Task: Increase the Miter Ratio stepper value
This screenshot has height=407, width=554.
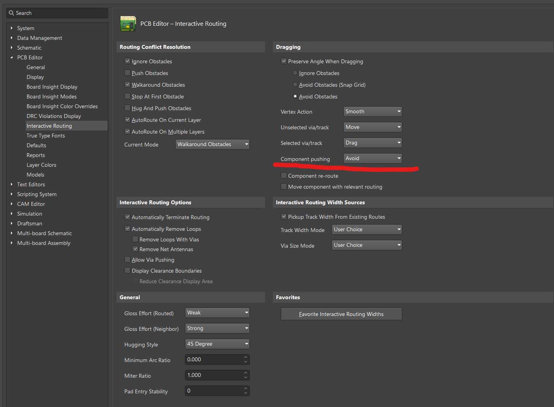Action: click(x=246, y=373)
